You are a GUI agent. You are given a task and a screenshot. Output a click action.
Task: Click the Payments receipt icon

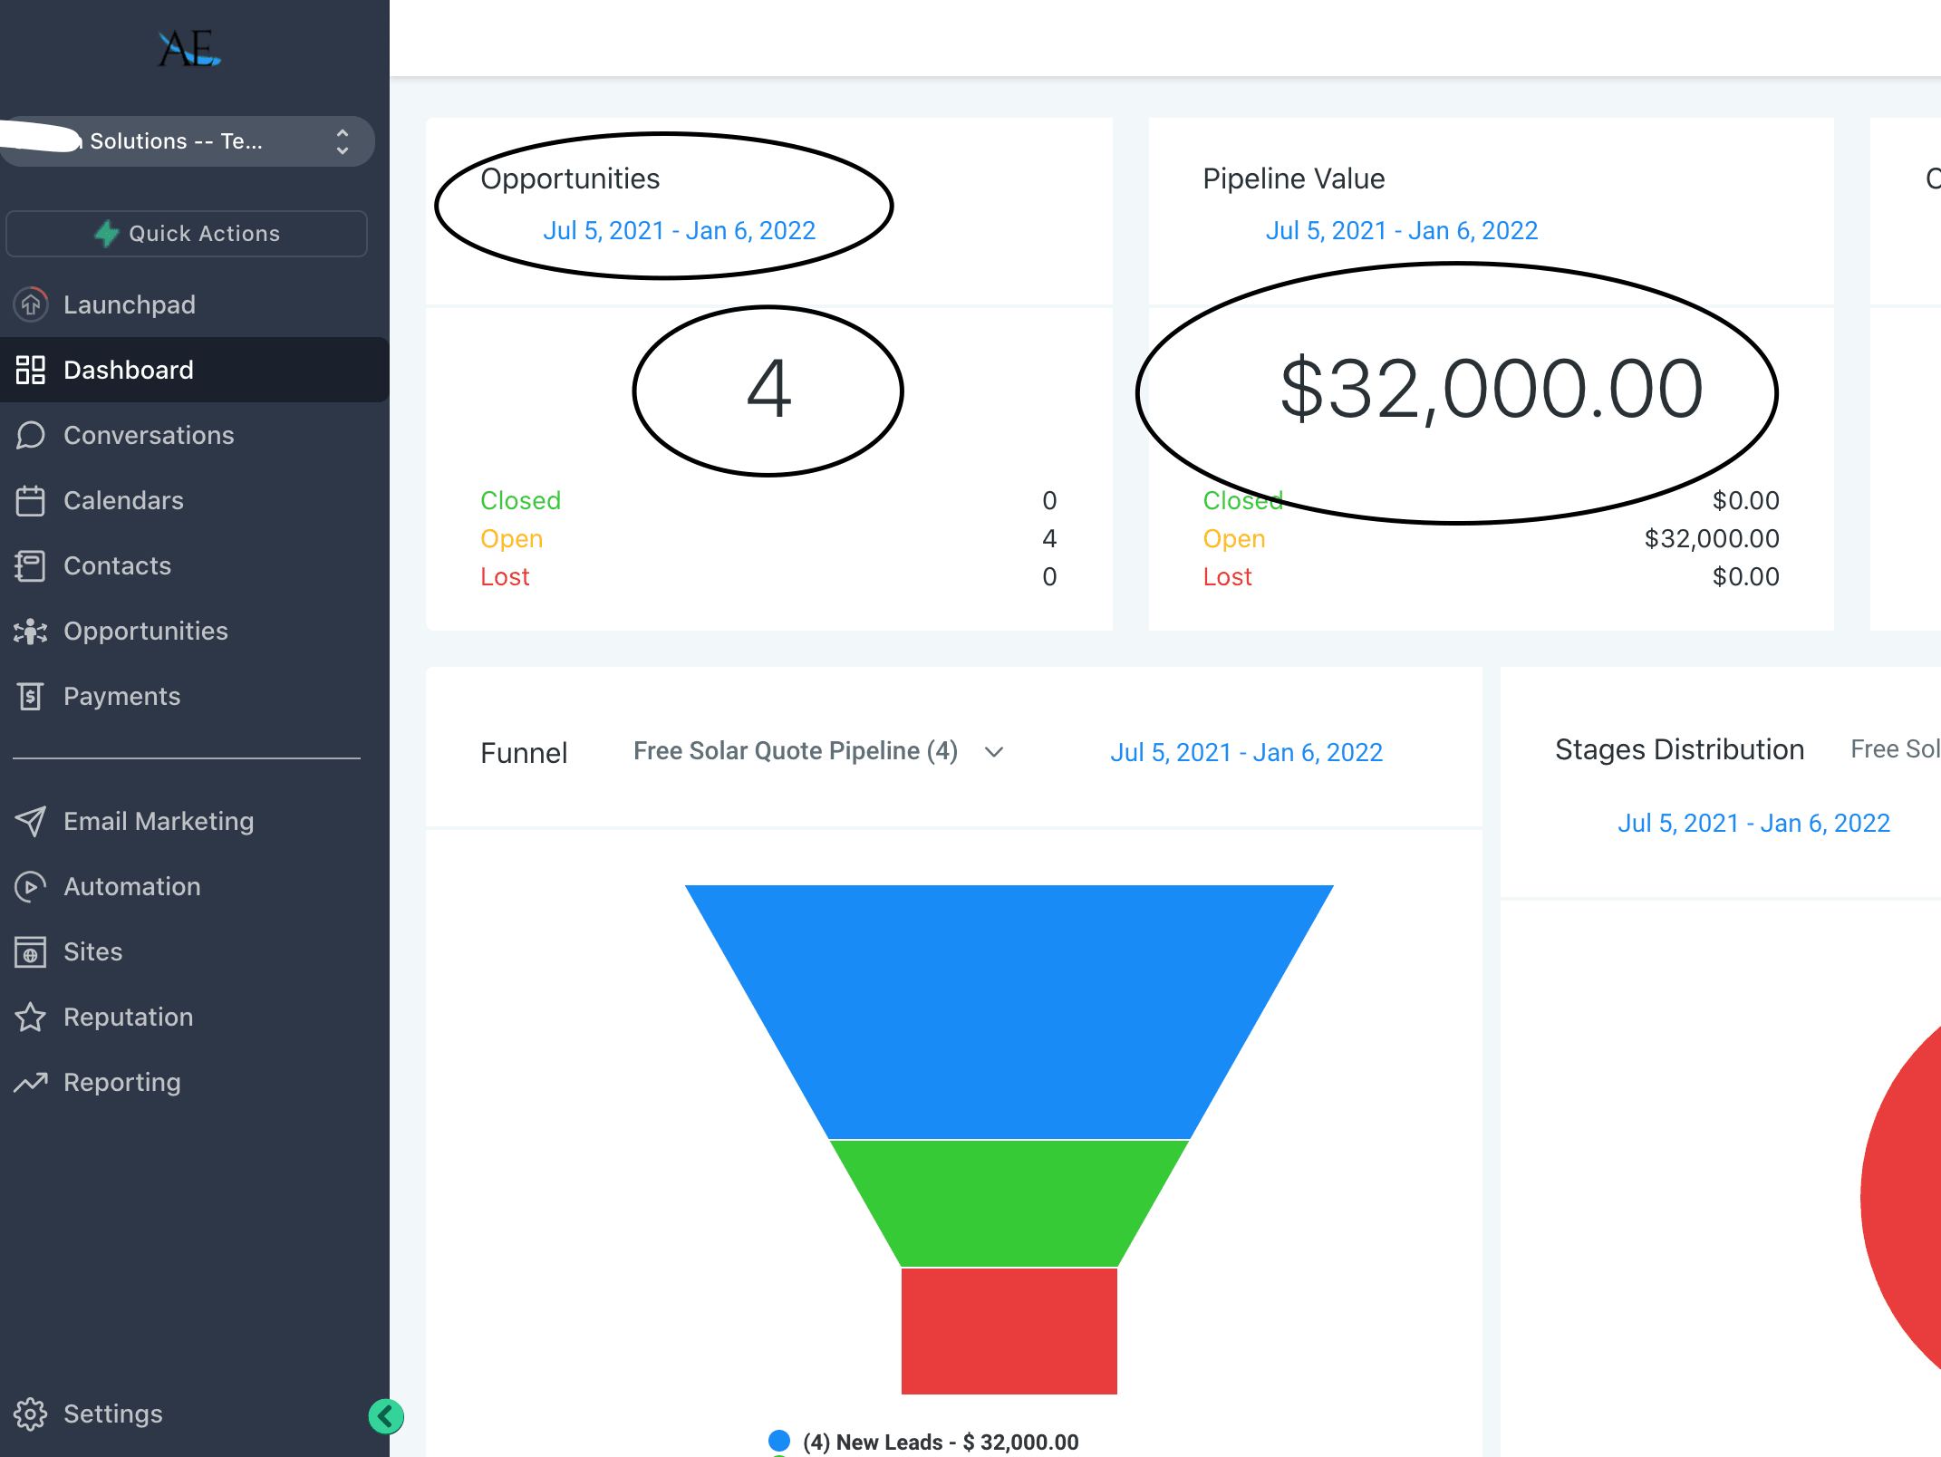click(x=31, y=696)
